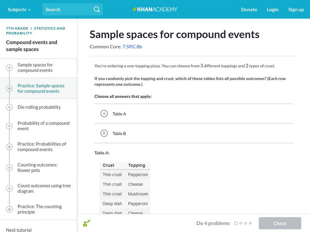Open the Login page
310x232 pixels.
(272, 9)
